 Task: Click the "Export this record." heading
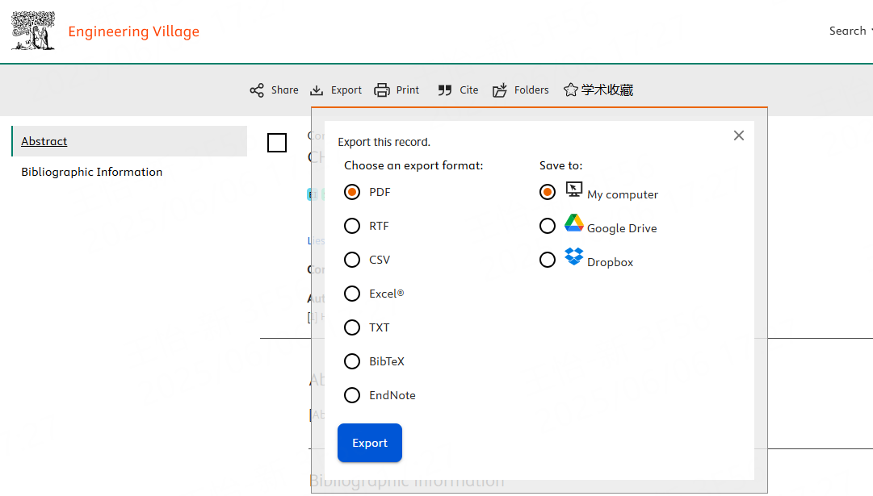tap(384, 143)
